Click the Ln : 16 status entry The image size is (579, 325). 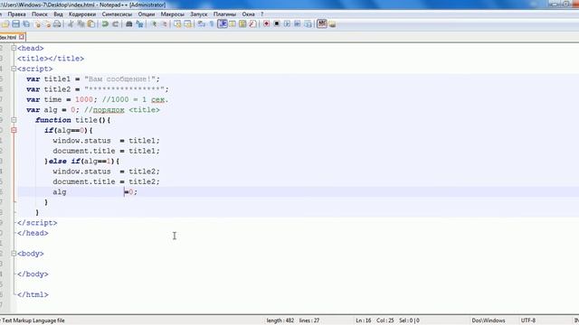(x=364, y=320)
